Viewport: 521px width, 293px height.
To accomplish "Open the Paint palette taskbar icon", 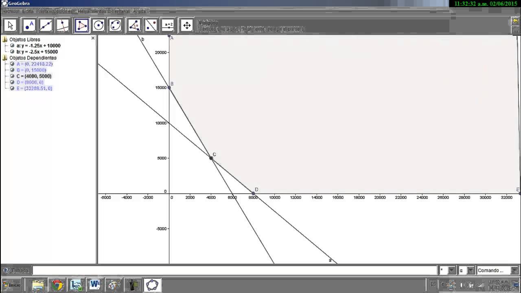I will tap(114, 285).
